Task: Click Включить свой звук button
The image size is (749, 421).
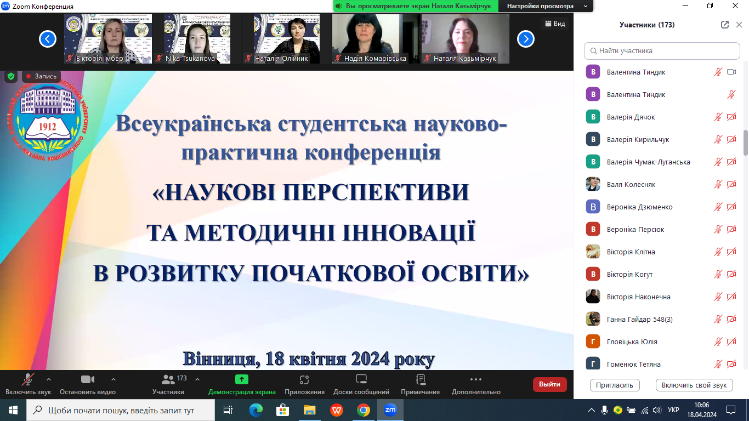Action: click(694, 385)
